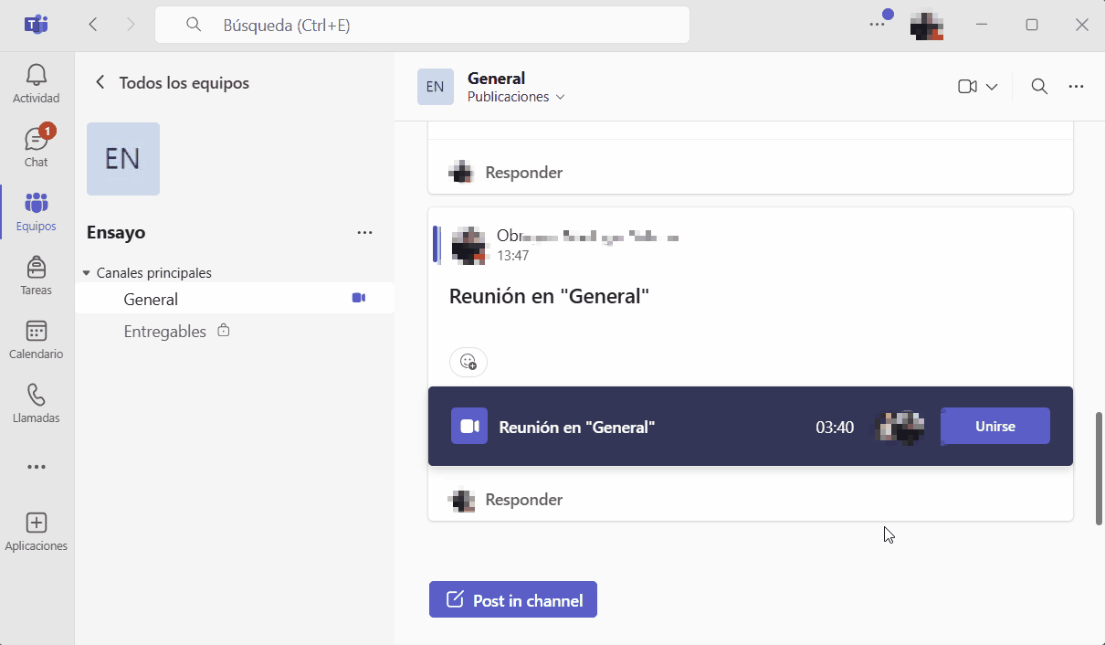
Task: Click the vertical scrollbar thumb
Action: pyautogui.click(x=1099, y=468)
